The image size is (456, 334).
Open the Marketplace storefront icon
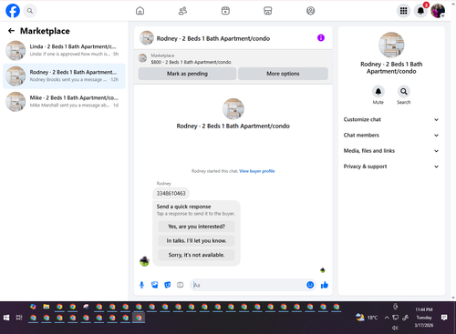click(x=268, y=11)
